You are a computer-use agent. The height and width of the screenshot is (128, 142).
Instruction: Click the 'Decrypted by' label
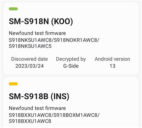[x=71, y=59]
